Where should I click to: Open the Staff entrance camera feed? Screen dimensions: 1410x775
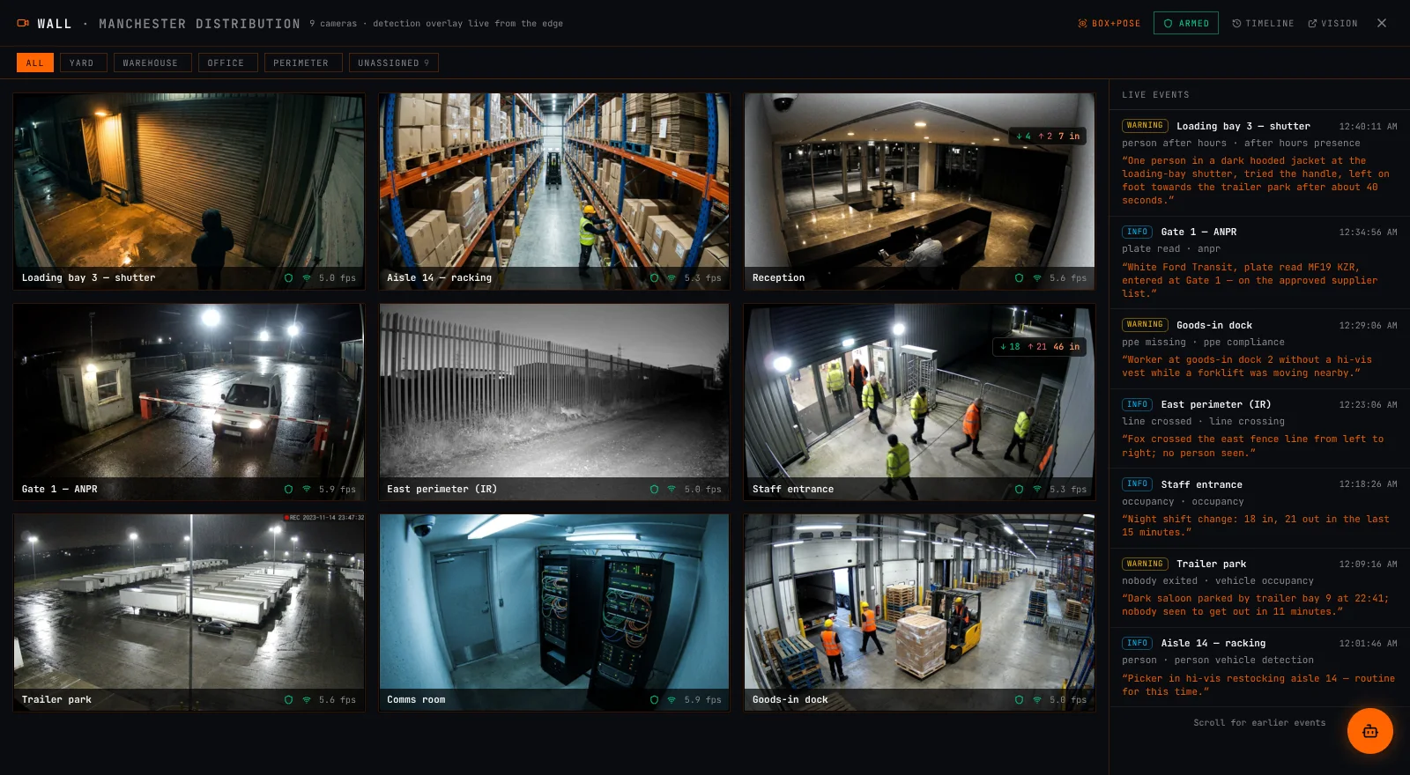coord(919,402)
